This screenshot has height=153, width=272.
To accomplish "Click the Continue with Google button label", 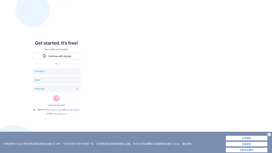I will tap(59, 56).
